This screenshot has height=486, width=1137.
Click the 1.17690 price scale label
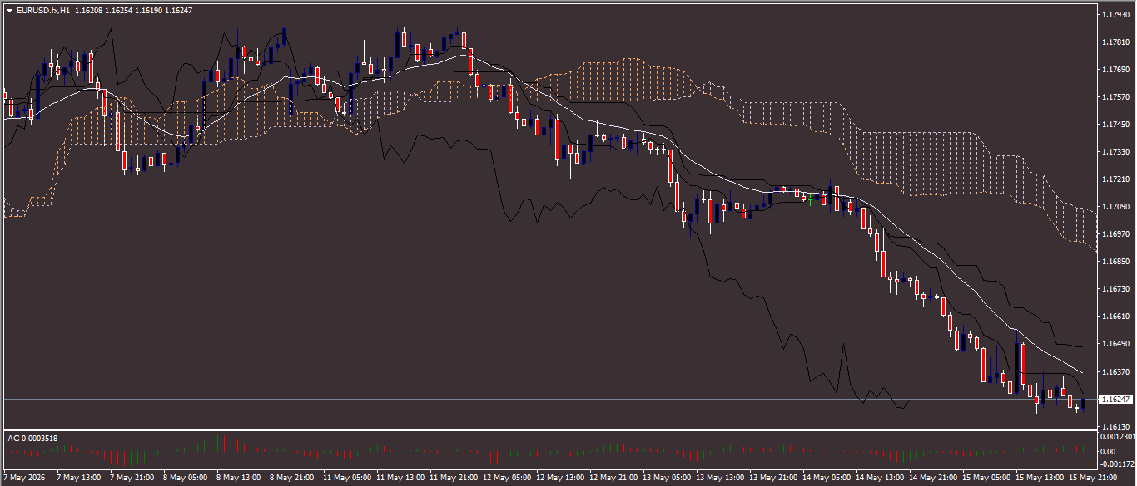(1115, 70)
